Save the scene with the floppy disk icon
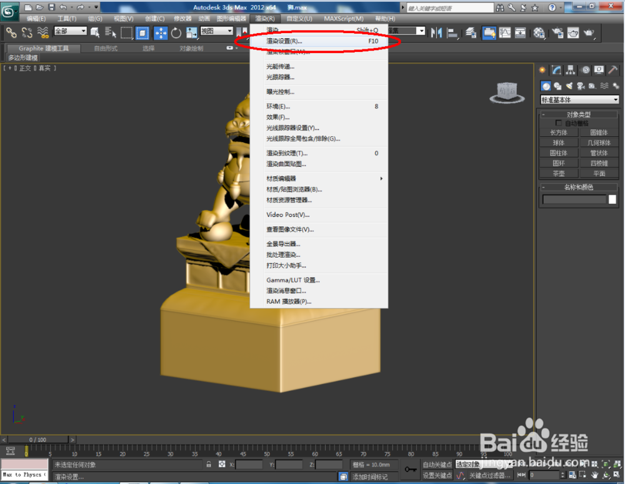 tap(51, 7)
